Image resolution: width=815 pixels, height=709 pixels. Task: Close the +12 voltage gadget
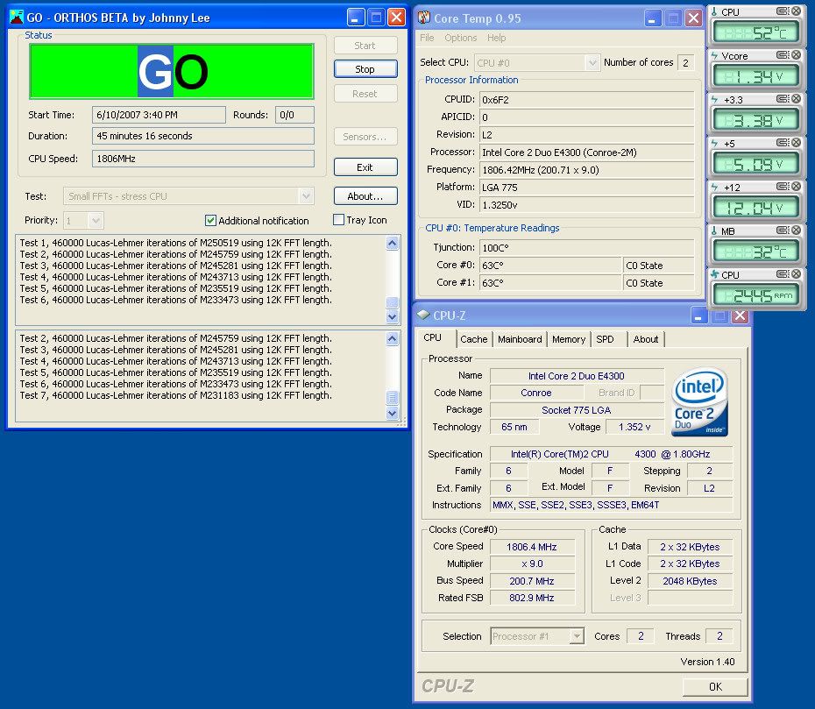click(796, 186)
